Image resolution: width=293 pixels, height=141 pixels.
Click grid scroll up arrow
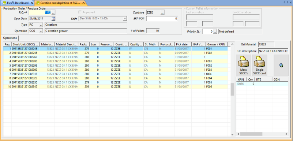(232, 44)
